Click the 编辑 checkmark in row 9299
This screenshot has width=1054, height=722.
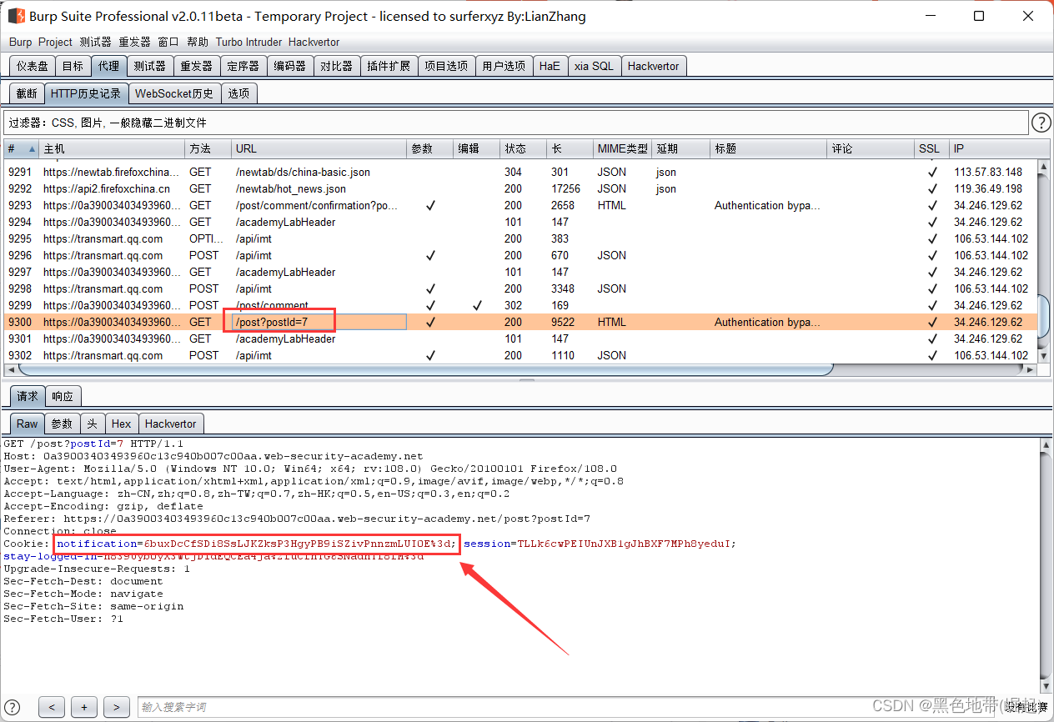tap(477, 305)
